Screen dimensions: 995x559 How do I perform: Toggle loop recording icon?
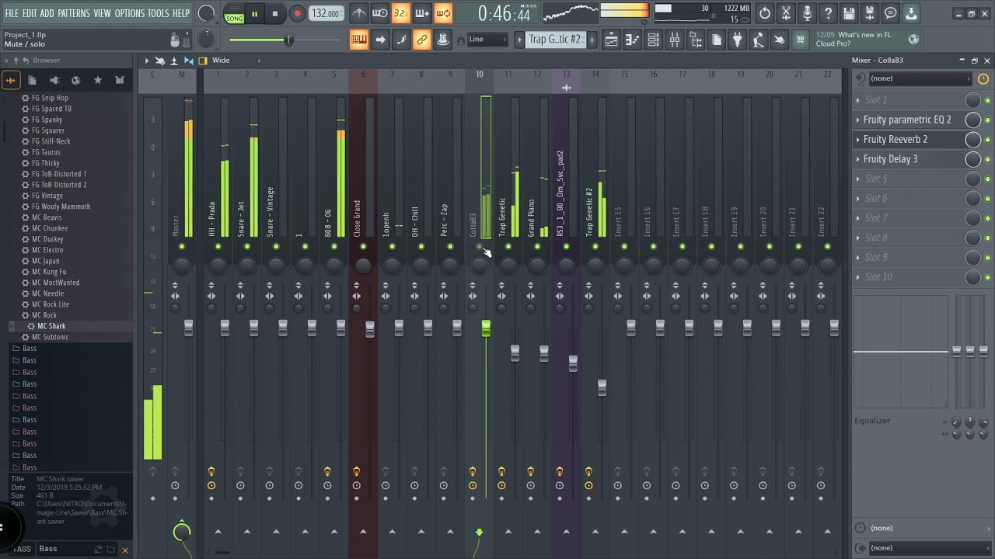443,13
